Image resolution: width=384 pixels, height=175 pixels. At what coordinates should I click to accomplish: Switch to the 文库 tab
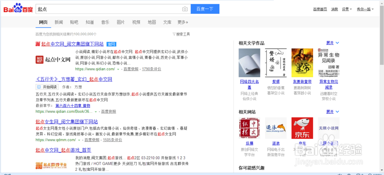(x=167, y=22)
